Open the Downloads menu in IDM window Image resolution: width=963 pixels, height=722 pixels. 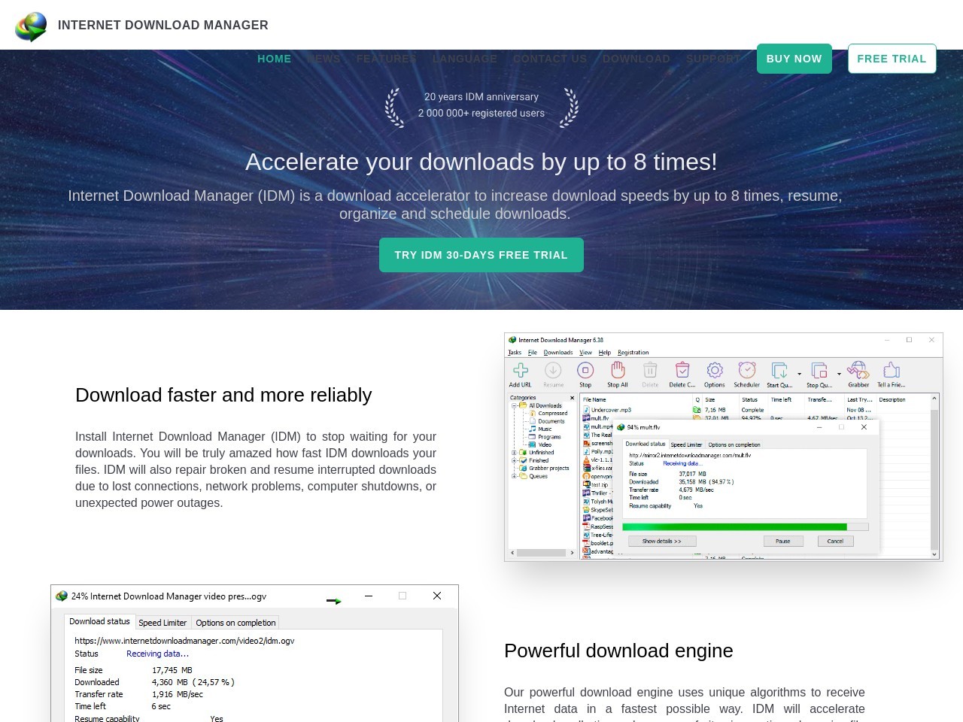pyautogui.click(x=557, y=352)
